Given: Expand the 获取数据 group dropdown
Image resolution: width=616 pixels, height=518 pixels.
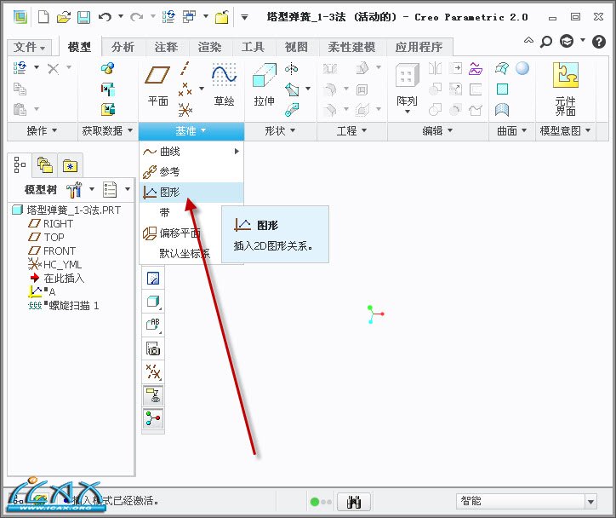Looking at the screenshot, I should [108, 131].
